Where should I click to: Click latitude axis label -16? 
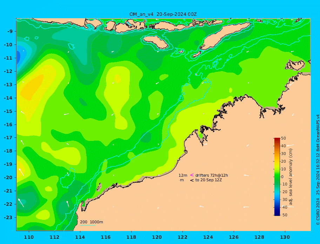click(x=8, y=124)
